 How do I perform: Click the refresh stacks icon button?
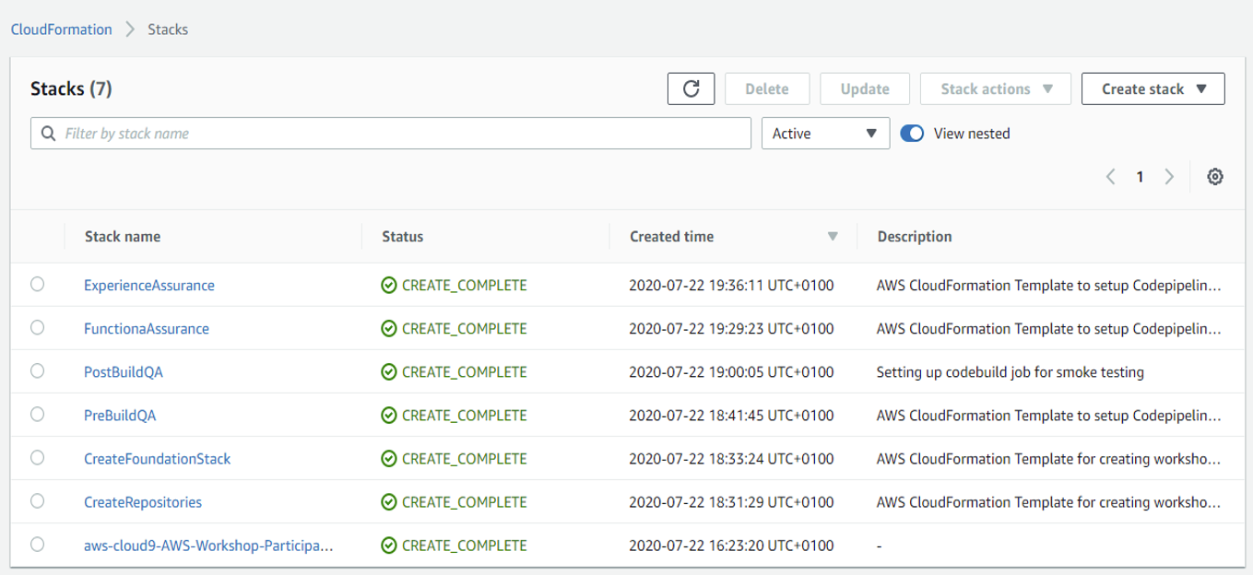pyautogui.click(x=691, y=88)
